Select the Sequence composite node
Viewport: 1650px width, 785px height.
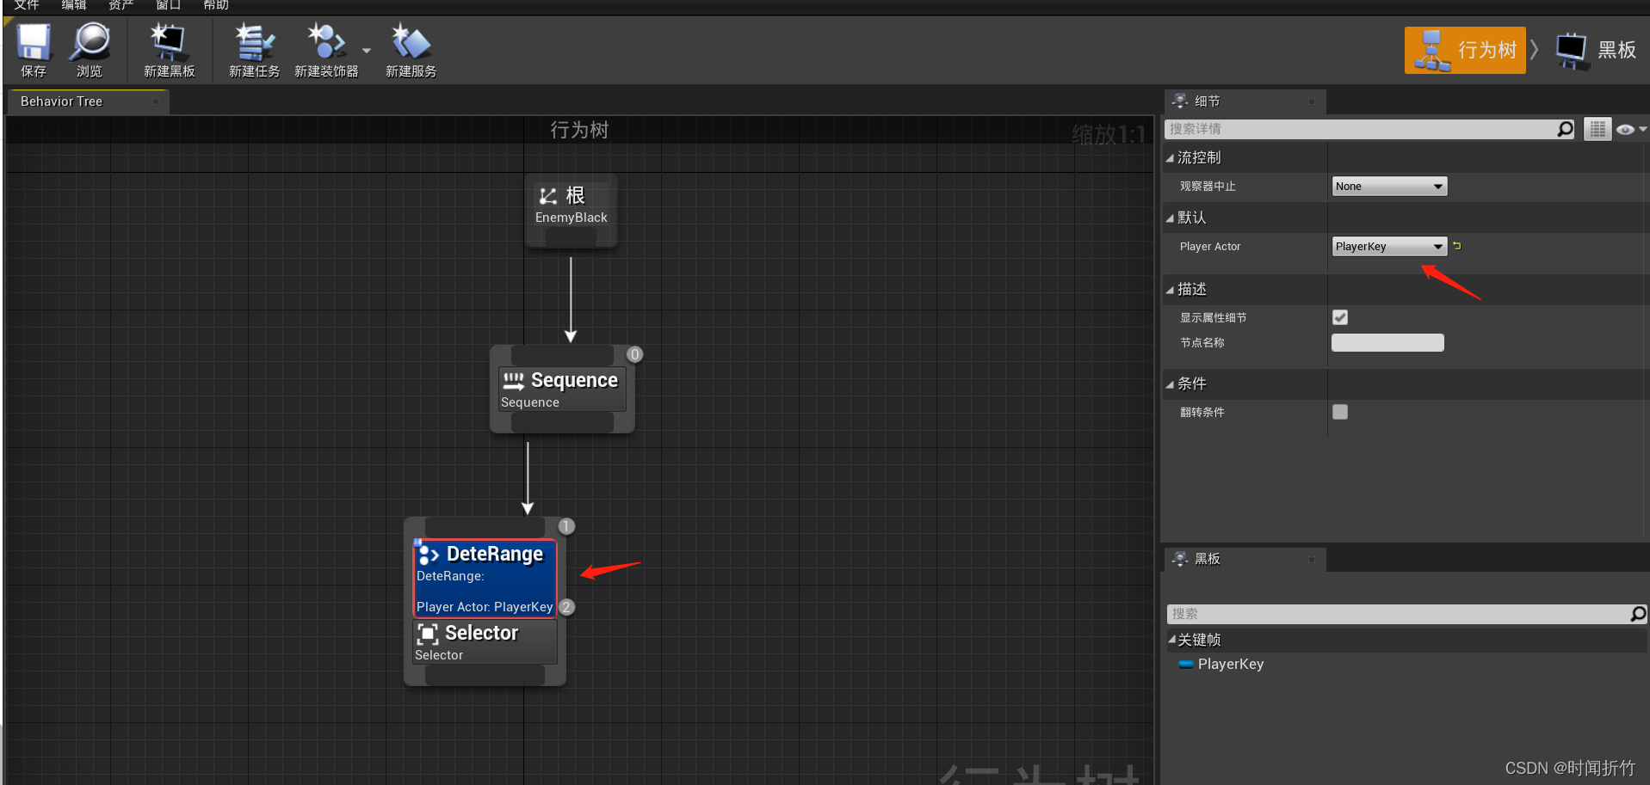[561, 389]
